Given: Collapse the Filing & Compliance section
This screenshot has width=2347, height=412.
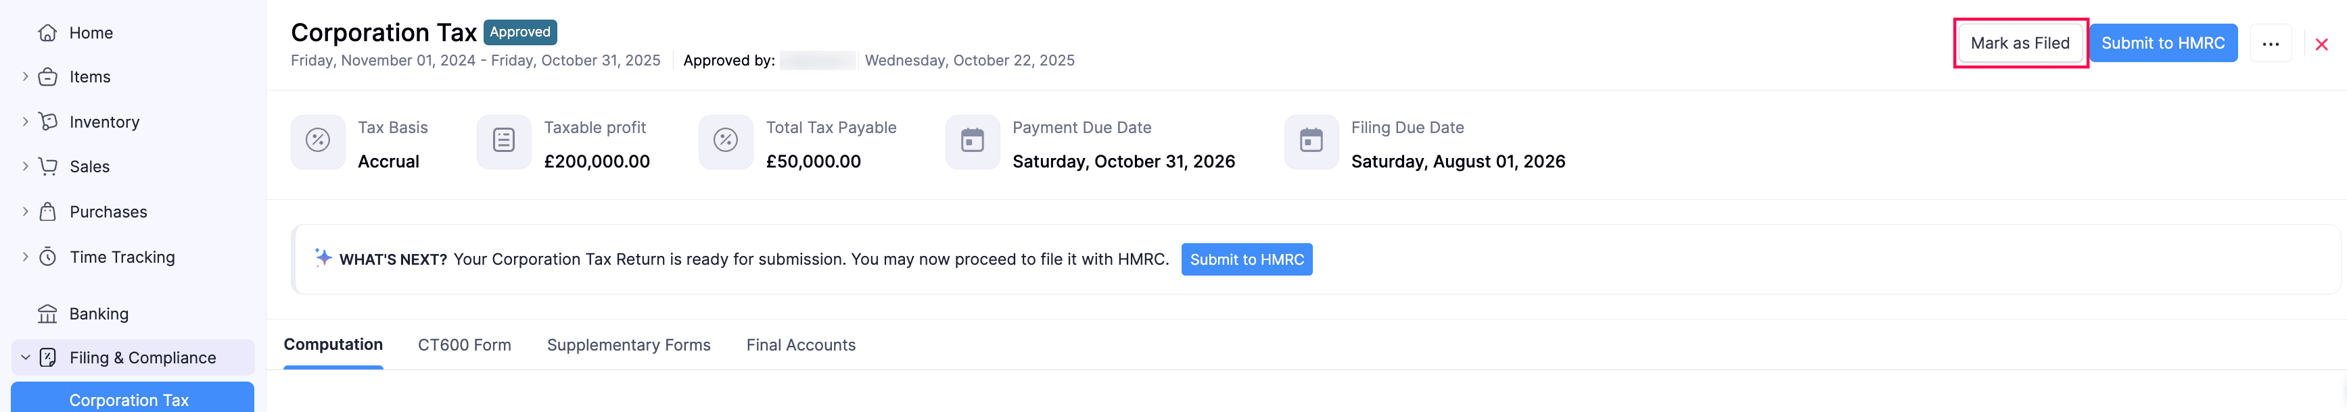Looking at the screenshot, I should click(x=26, y=357).
